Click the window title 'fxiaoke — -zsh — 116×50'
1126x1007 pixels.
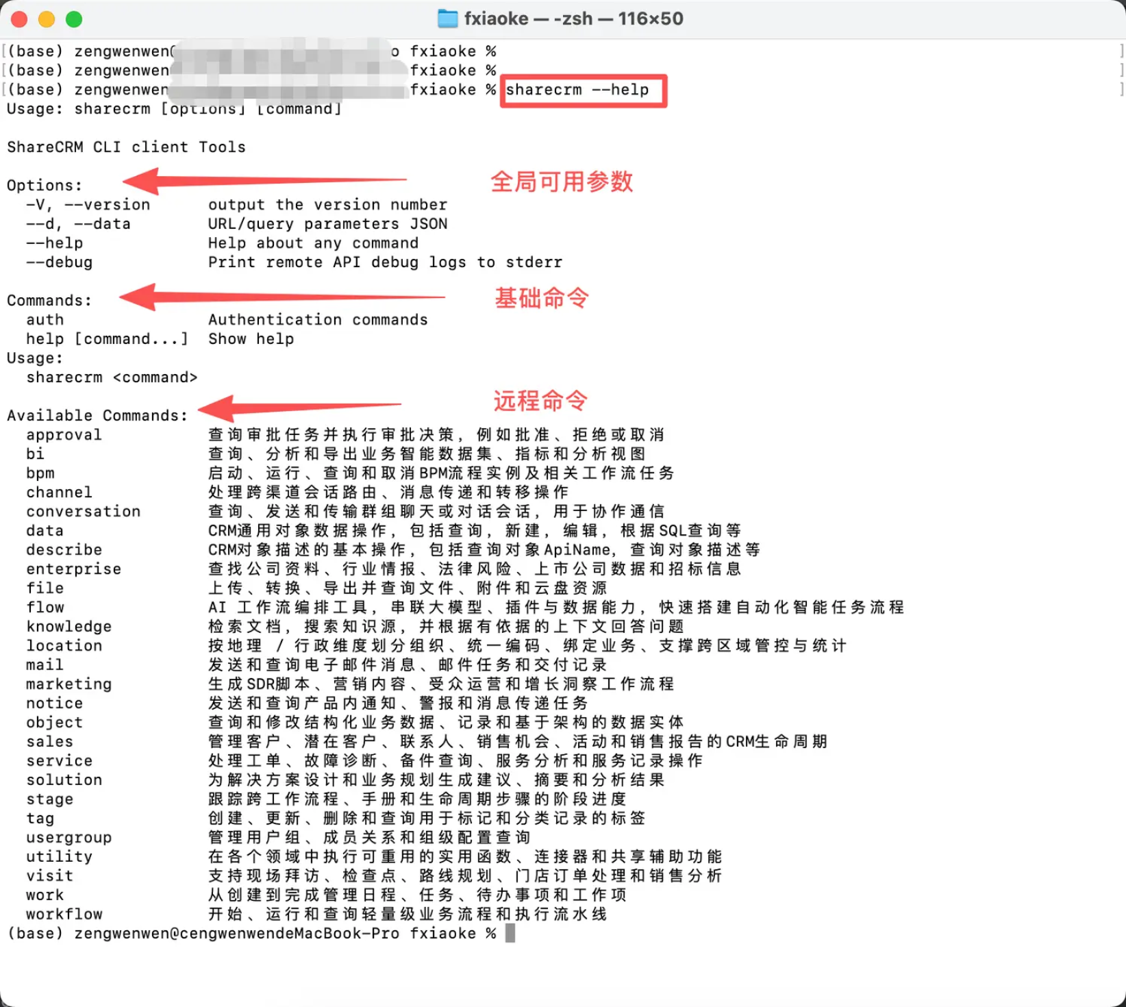574,18
